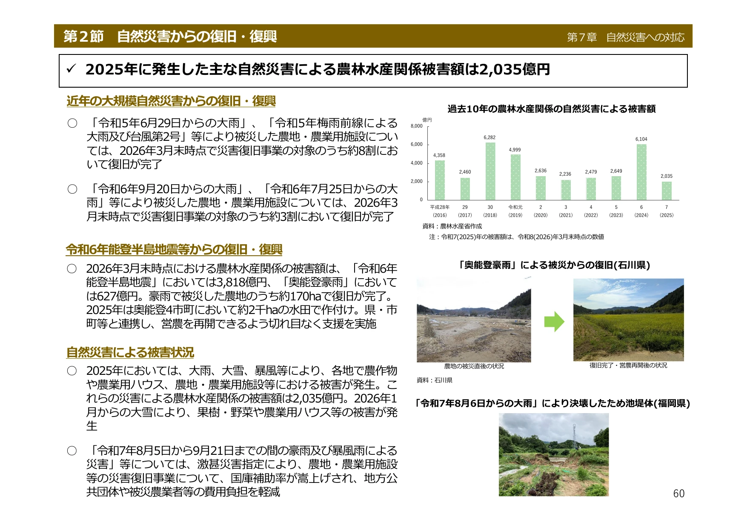This screenshot has height=528, width=747.
Task: Click the green arrow between photos
Action: (x=554, y=322)
